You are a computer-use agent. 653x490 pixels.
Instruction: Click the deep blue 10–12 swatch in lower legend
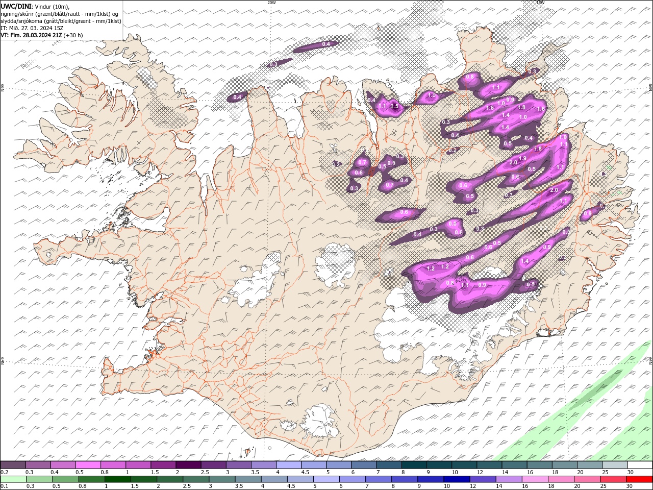[457, 479]
